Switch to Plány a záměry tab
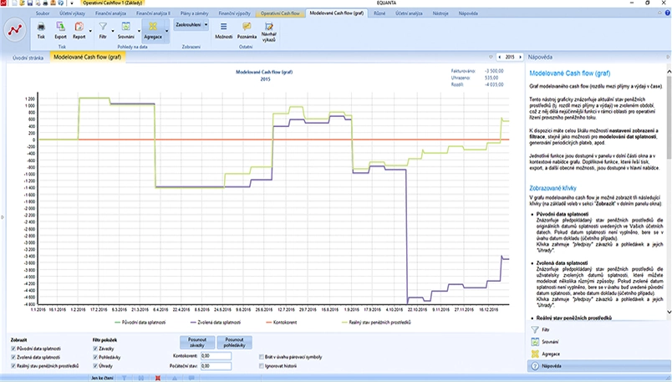This screenshot has width=672, height=382. pos(194,13)
